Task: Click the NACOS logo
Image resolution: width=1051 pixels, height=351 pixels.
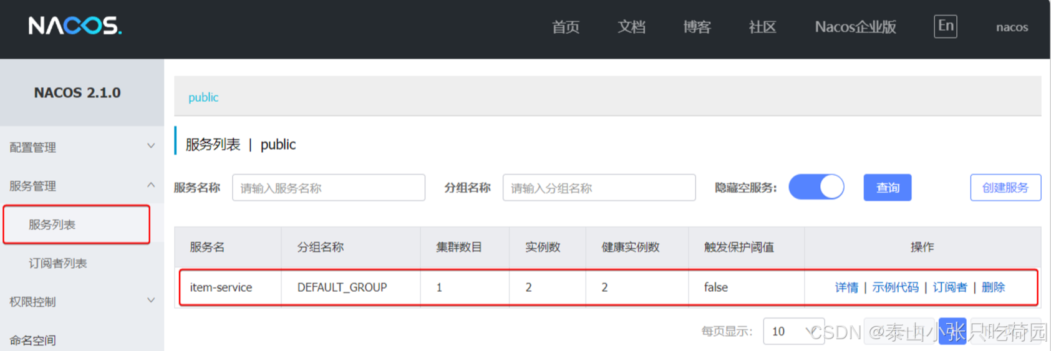Action: 75,26
